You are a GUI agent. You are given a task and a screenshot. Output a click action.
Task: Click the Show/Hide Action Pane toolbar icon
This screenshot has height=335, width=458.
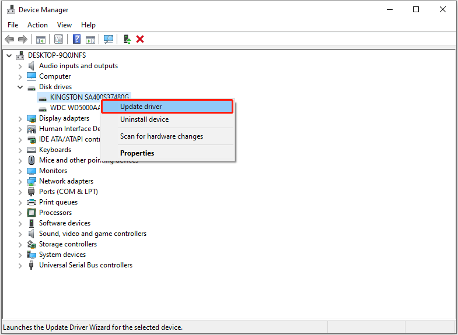tap(90, 40)
